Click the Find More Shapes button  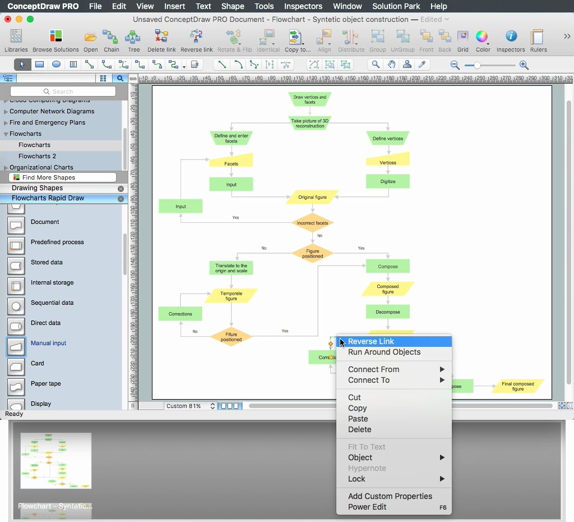62,177
